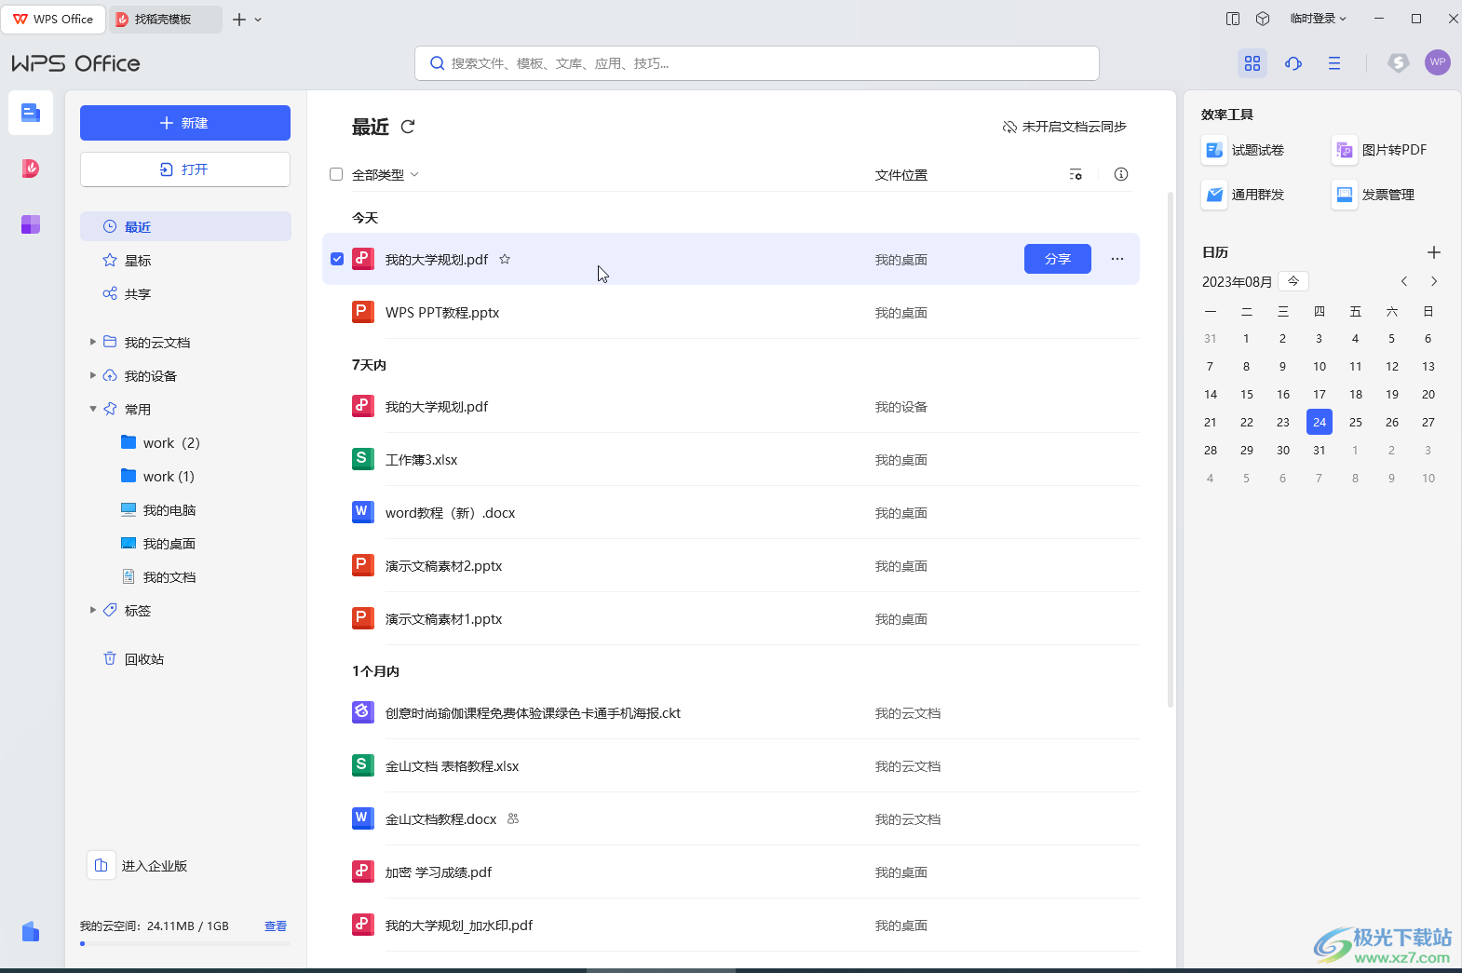The height and width of the screenshot is (973, 1462).
Task: Open the 全部类型 filter dropdown
Action: [386, 174]
